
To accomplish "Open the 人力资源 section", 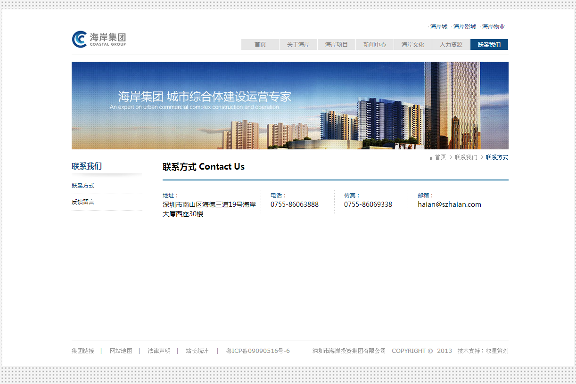I will pos(451,44).
